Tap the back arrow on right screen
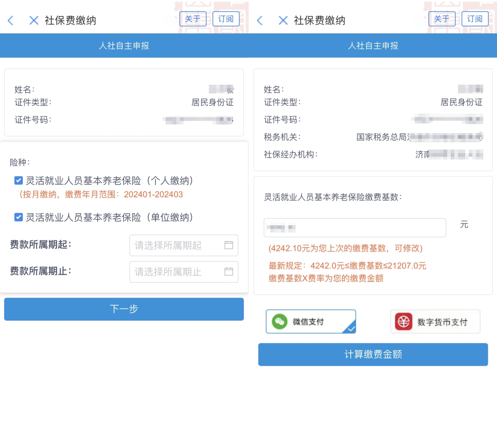 260,20
